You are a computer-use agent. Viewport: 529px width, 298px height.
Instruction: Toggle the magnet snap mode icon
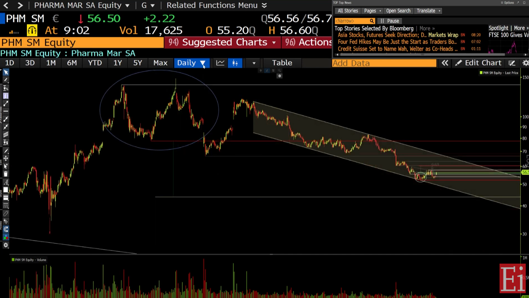pyautogui.click(x=6, y=229)
